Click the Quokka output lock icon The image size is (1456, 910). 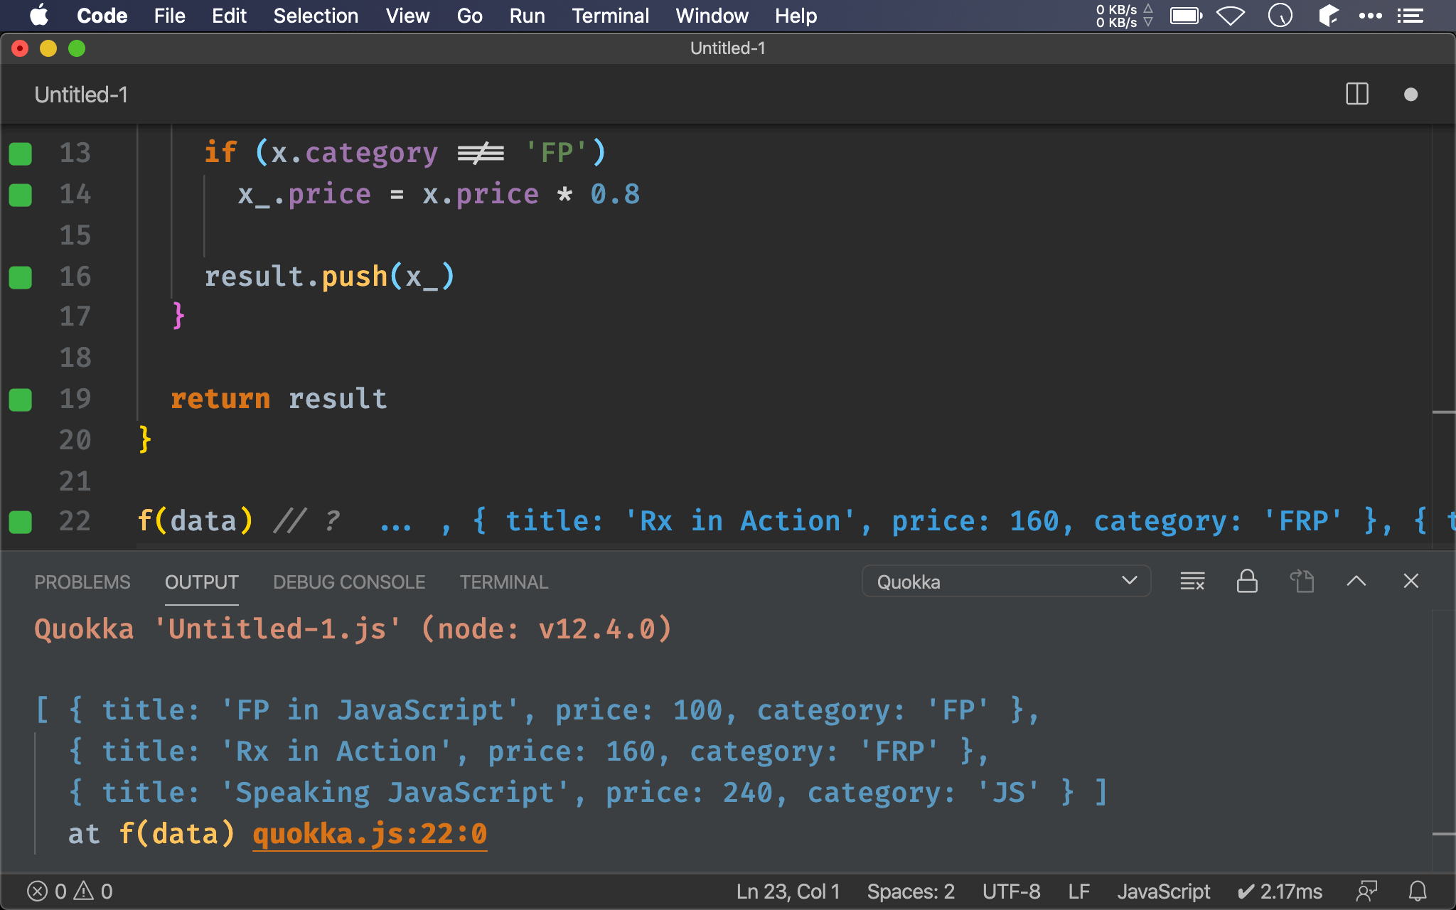pos(1246,582)
